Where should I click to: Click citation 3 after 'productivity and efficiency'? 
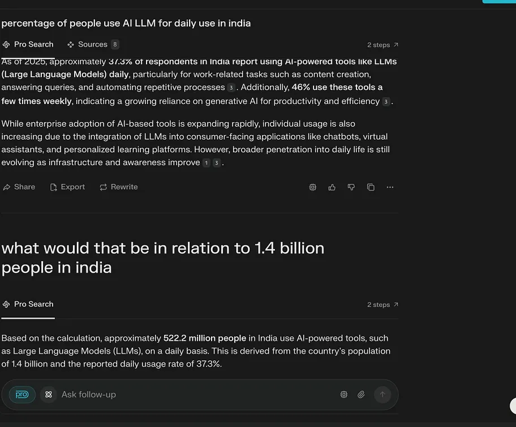click(x=386, y=102)
